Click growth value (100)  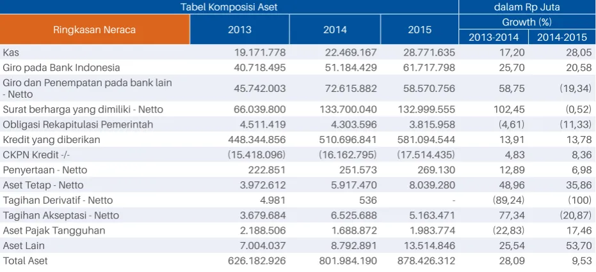click(579, 200)
